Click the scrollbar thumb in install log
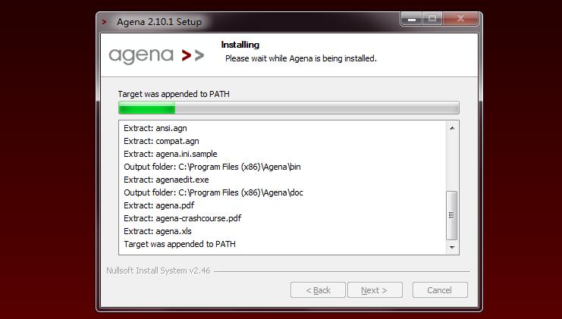Image resolution: width=562 pixels, height=319 pixels. pos(451,215)
